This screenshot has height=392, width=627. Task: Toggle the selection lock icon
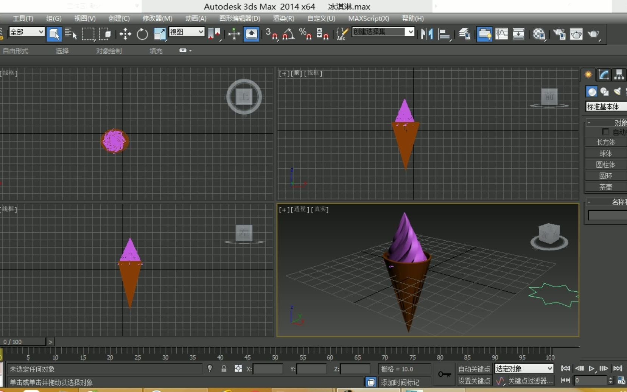point(224,369)
